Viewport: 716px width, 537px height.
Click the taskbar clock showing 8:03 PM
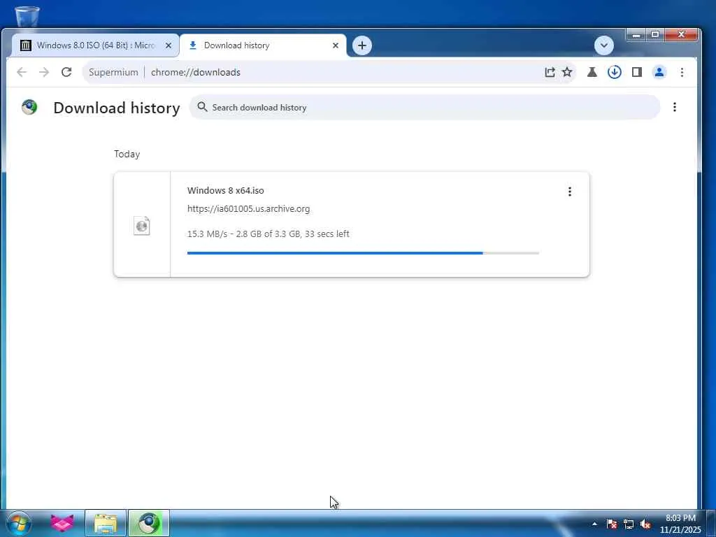coord(680,524)
